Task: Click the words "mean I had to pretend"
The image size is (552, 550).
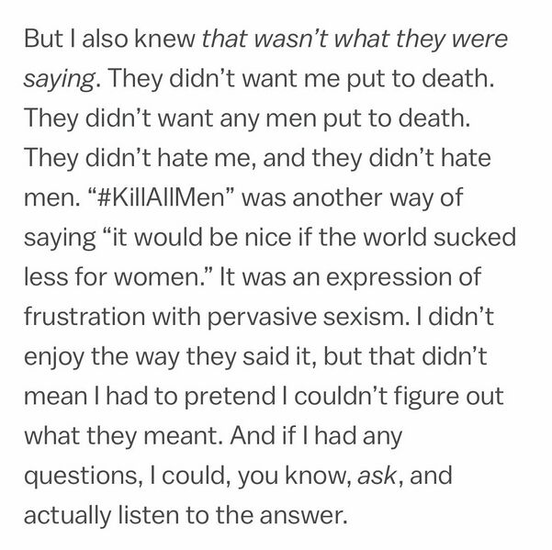Action: point(150,398)
